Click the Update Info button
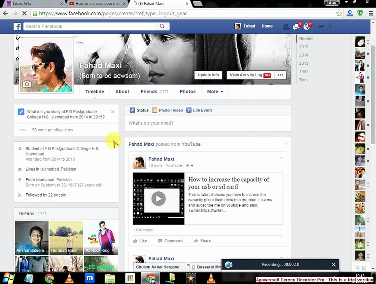 tap(208, 75)
